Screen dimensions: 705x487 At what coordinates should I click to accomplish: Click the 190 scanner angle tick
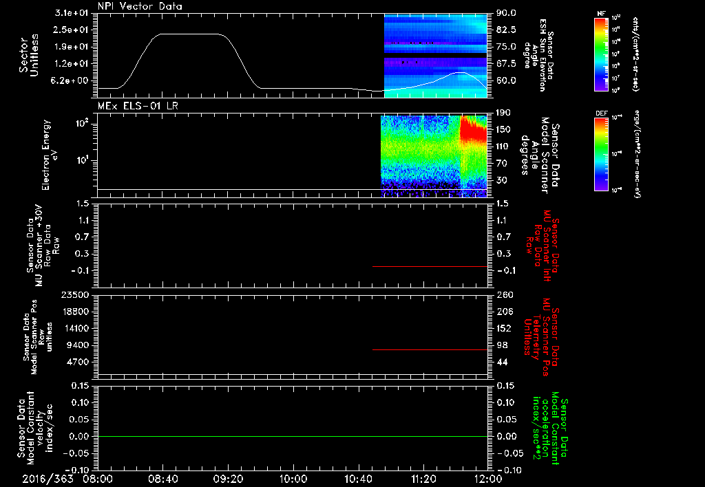503,113
